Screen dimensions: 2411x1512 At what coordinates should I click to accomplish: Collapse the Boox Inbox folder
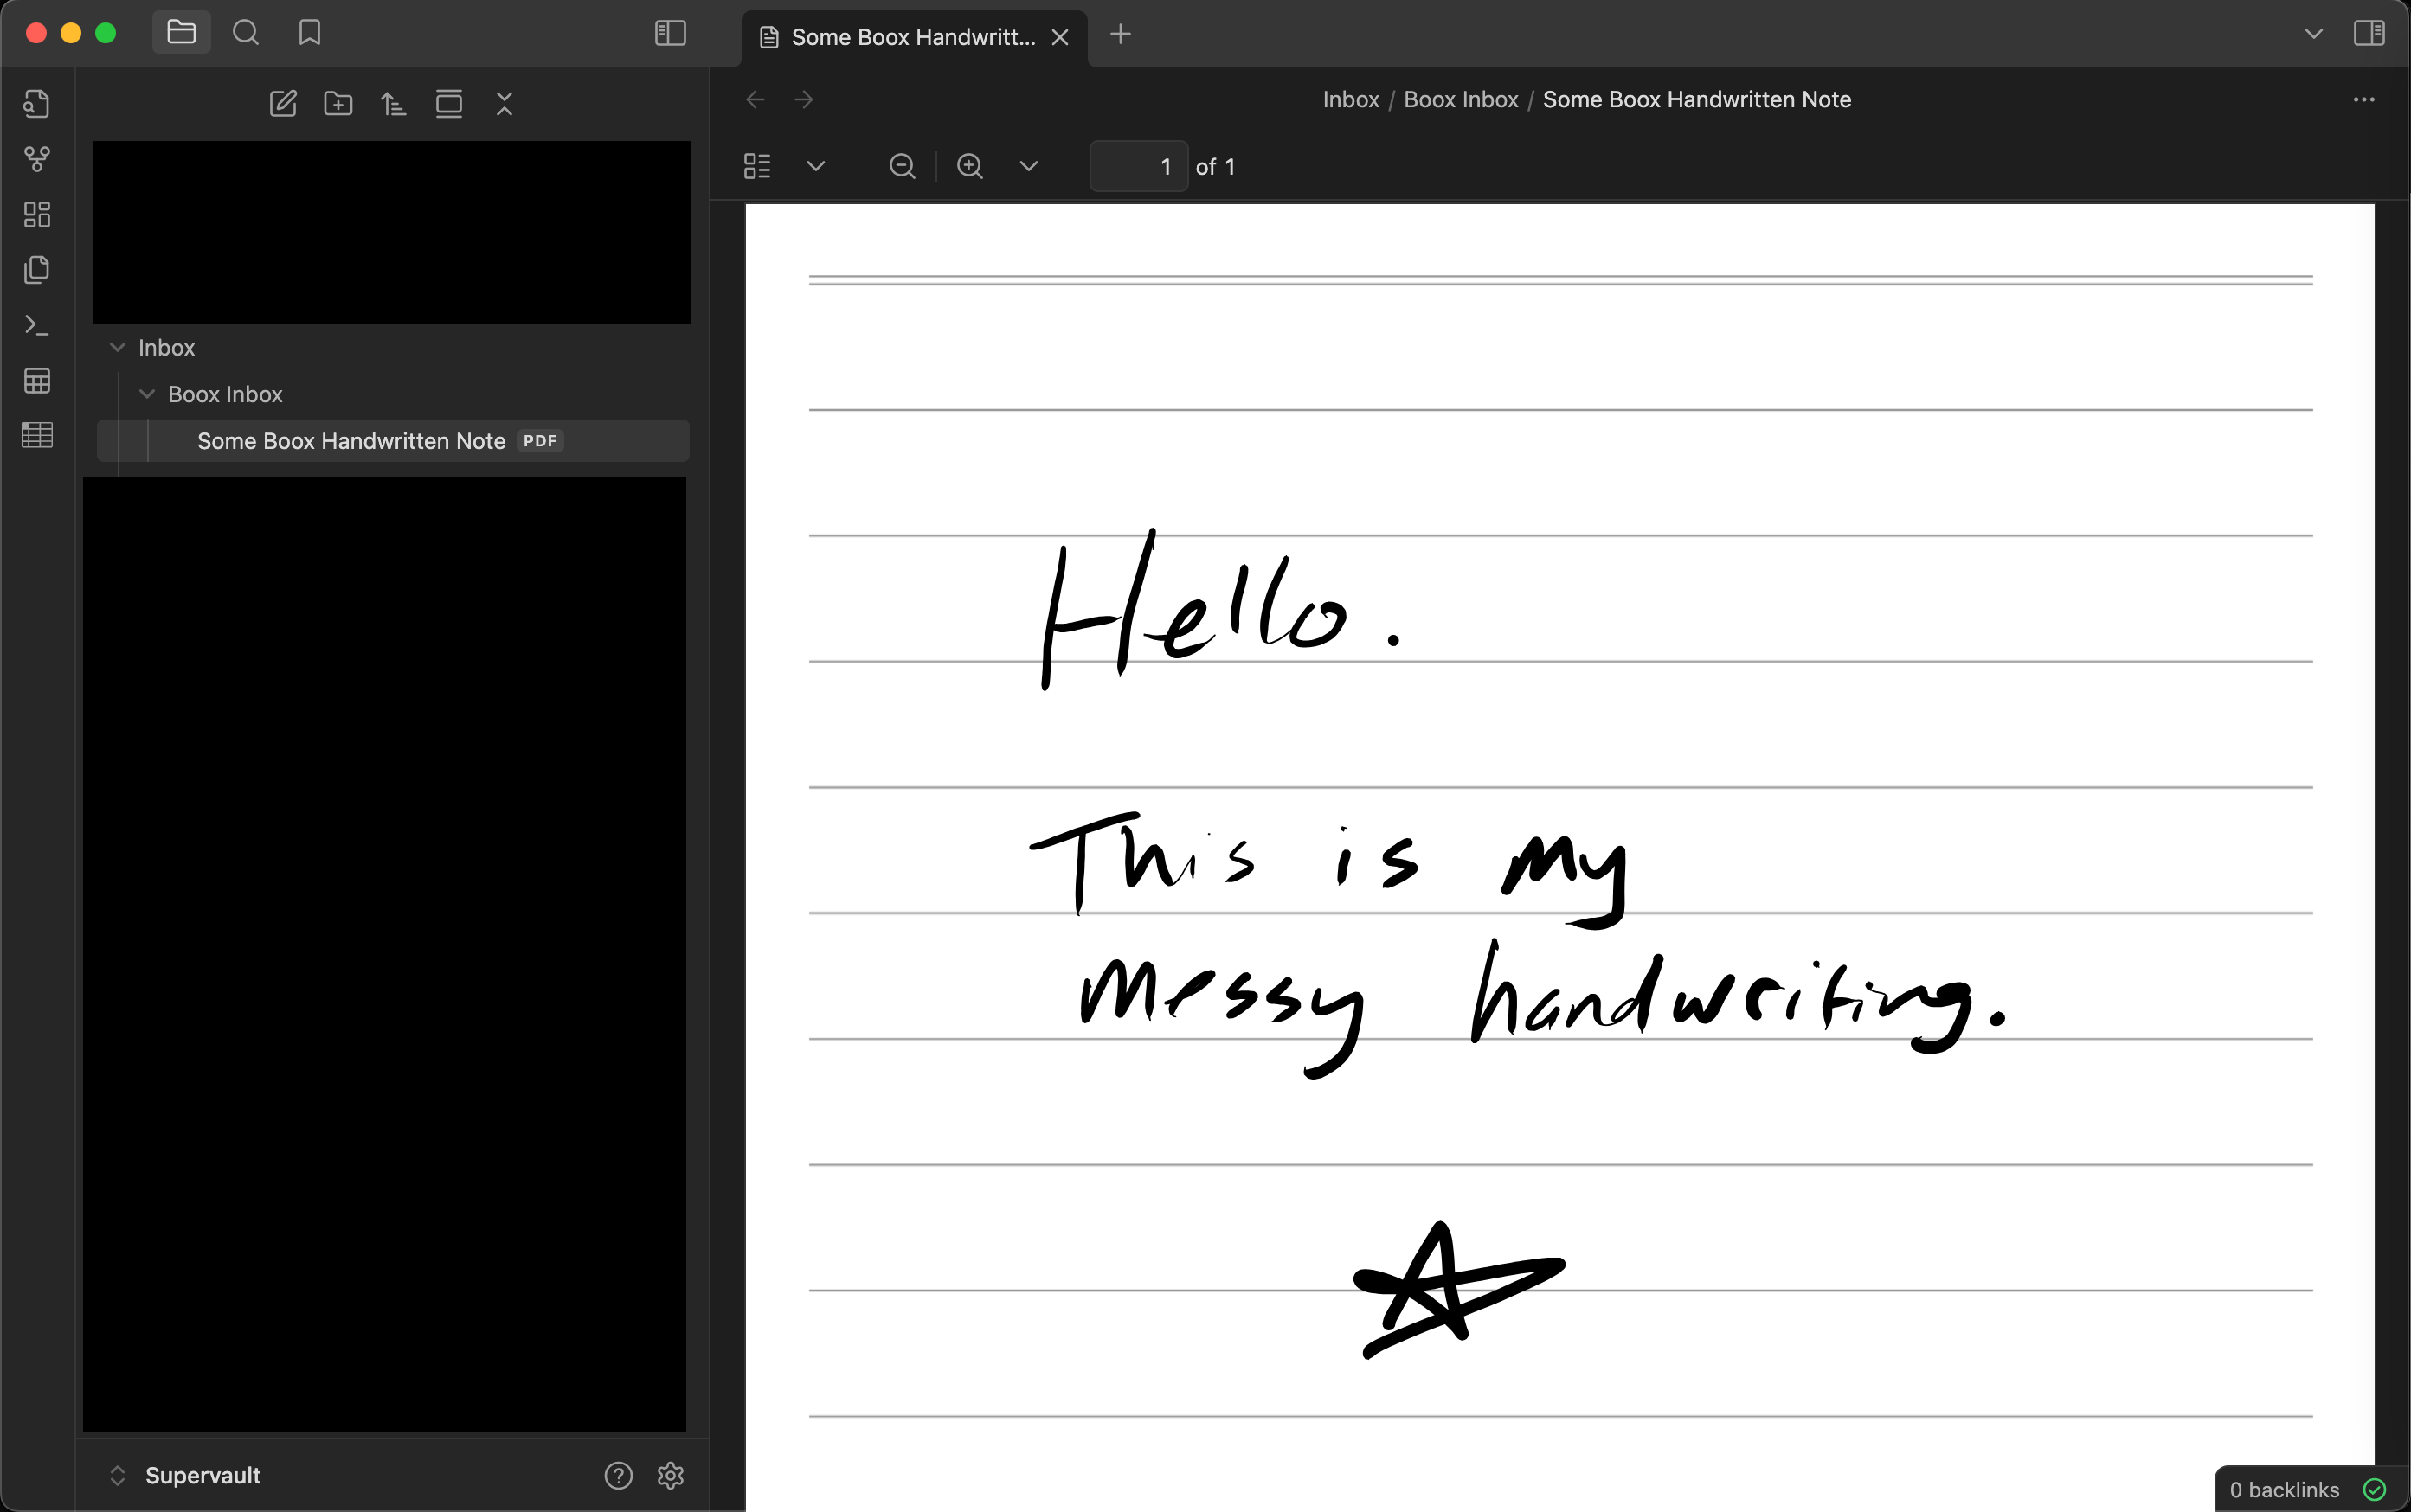[x=147, y=394]
